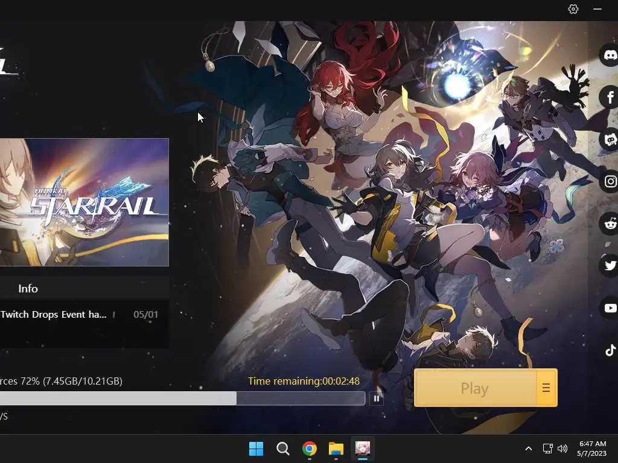Open the HoYoLAB community icon
This screenshot has width=618, height=463.
point(610,139)
